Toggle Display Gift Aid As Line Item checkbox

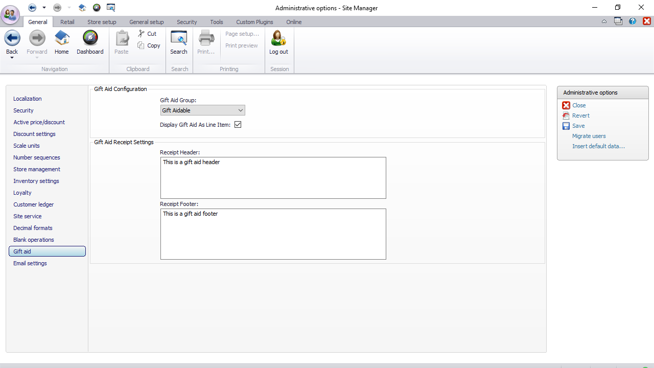[238, 125]
